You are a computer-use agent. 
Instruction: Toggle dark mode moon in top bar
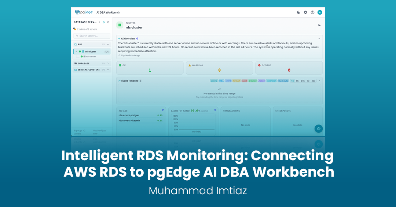[298, 12]
